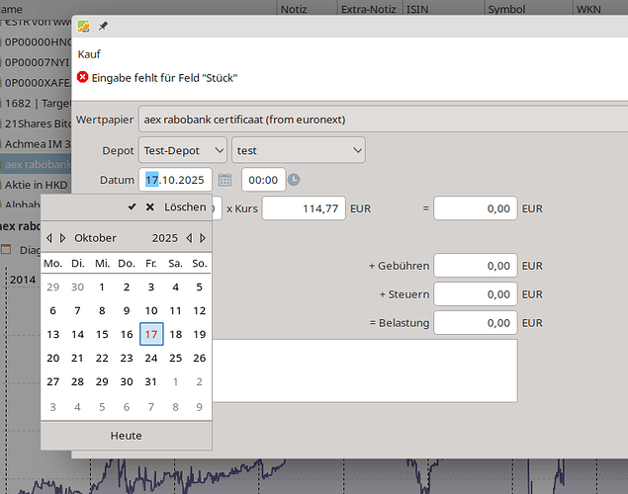Click the pin icon in dialog header
This screenshot has width=628, height=494.
(x=104, y=26)
